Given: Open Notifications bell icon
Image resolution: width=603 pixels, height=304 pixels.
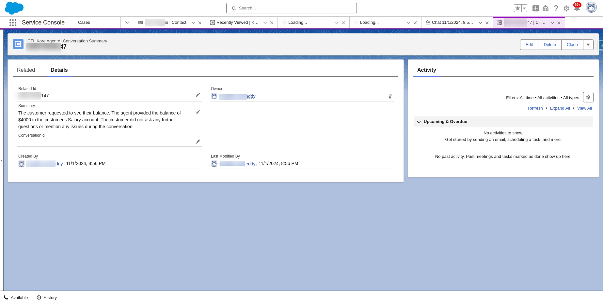Looking at the screenshot, I should tap(577, 8).
